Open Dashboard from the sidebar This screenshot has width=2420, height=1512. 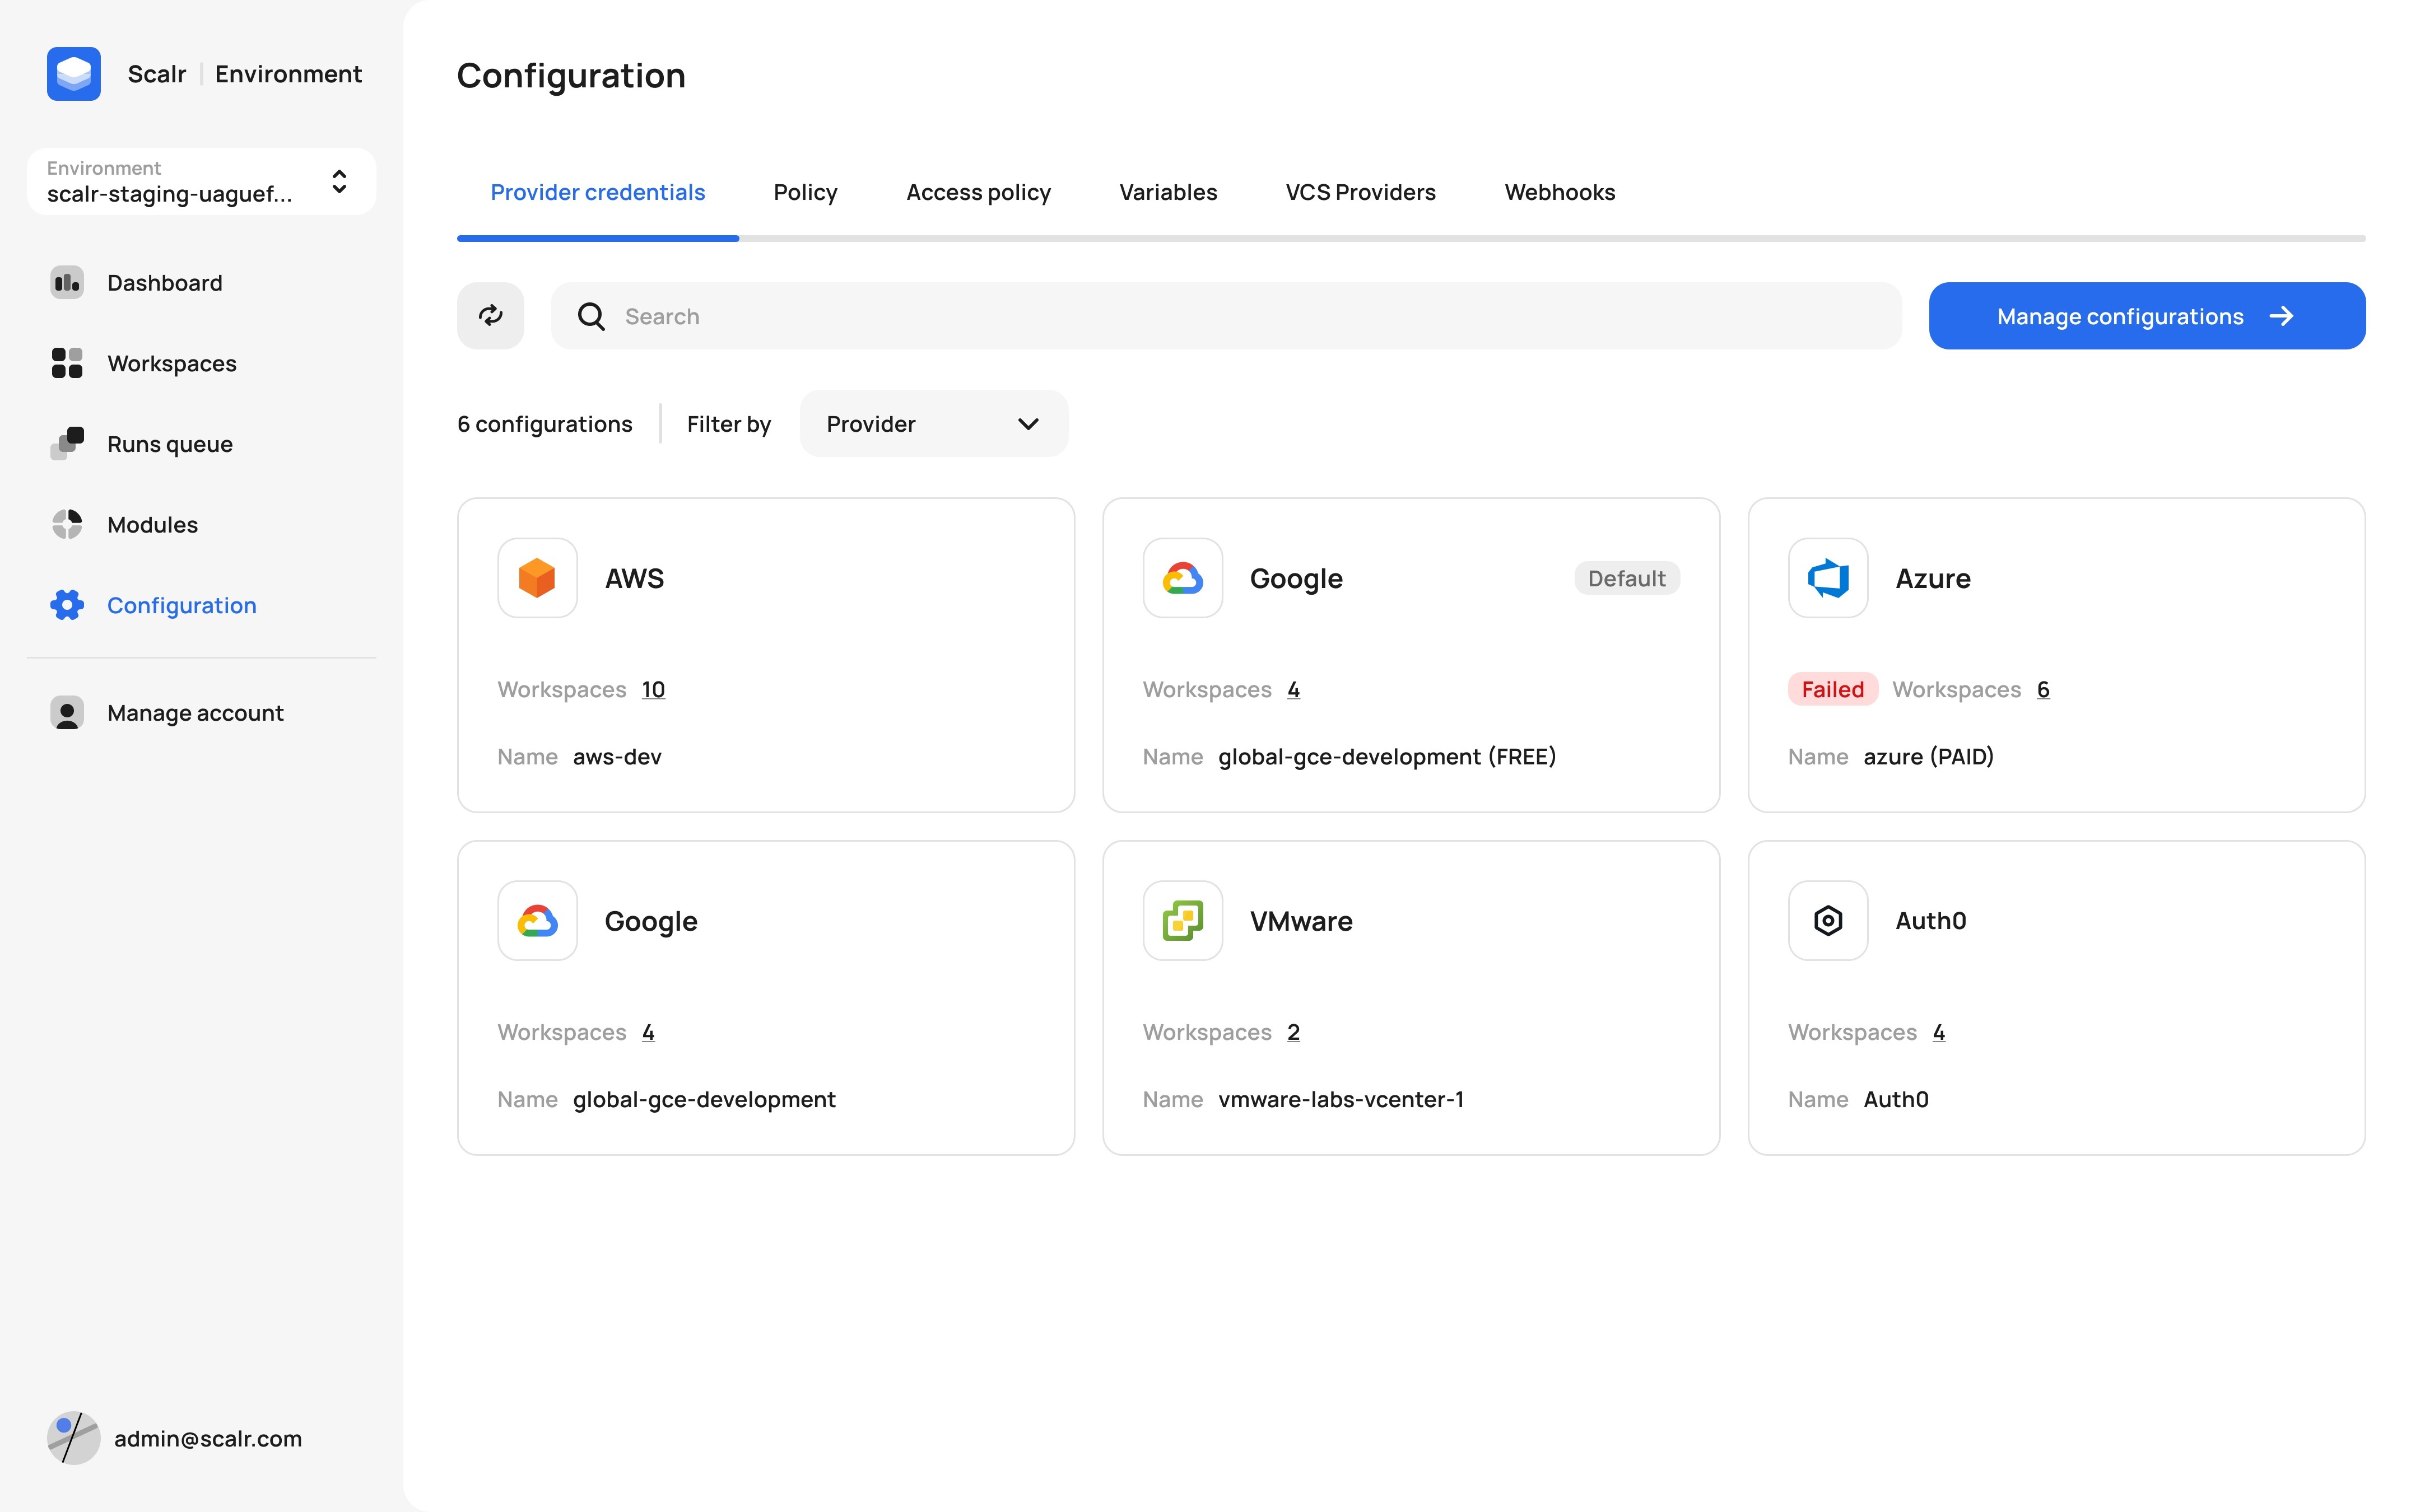coord(165,283)
